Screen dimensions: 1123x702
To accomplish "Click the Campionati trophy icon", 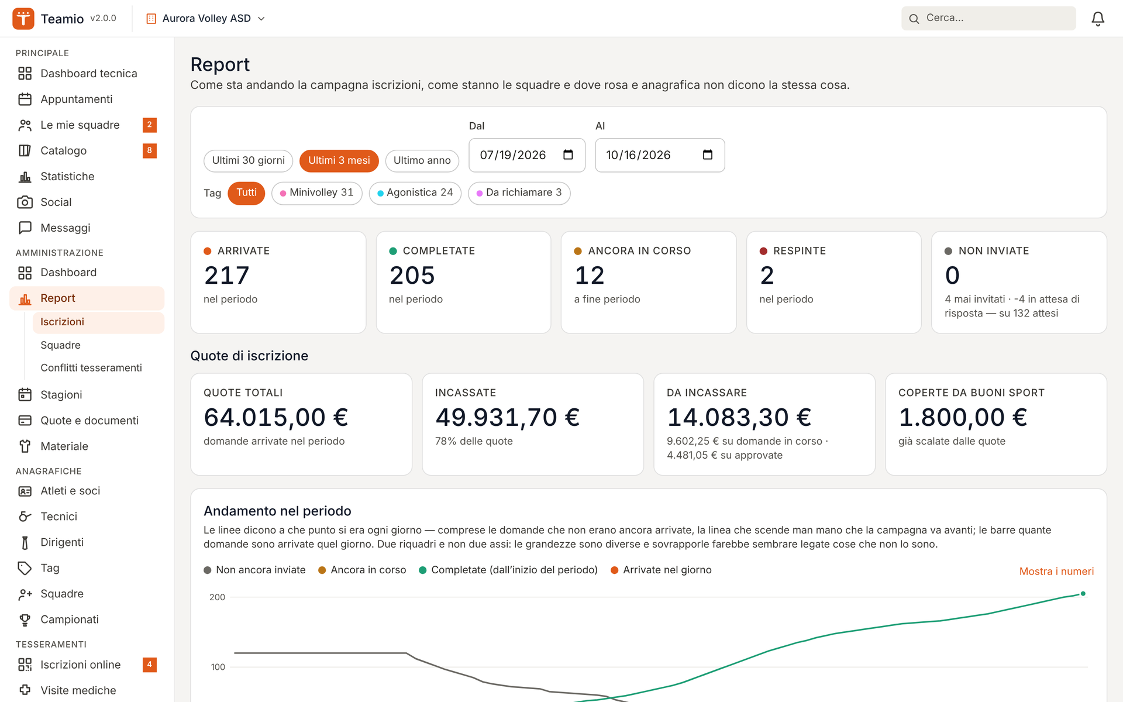I will pyautogui.click(x=25, y=620).
